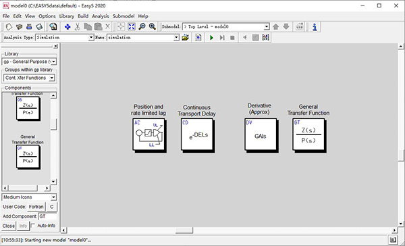Open the Library menu
This screenshot has width=405, height=246.
67,16
